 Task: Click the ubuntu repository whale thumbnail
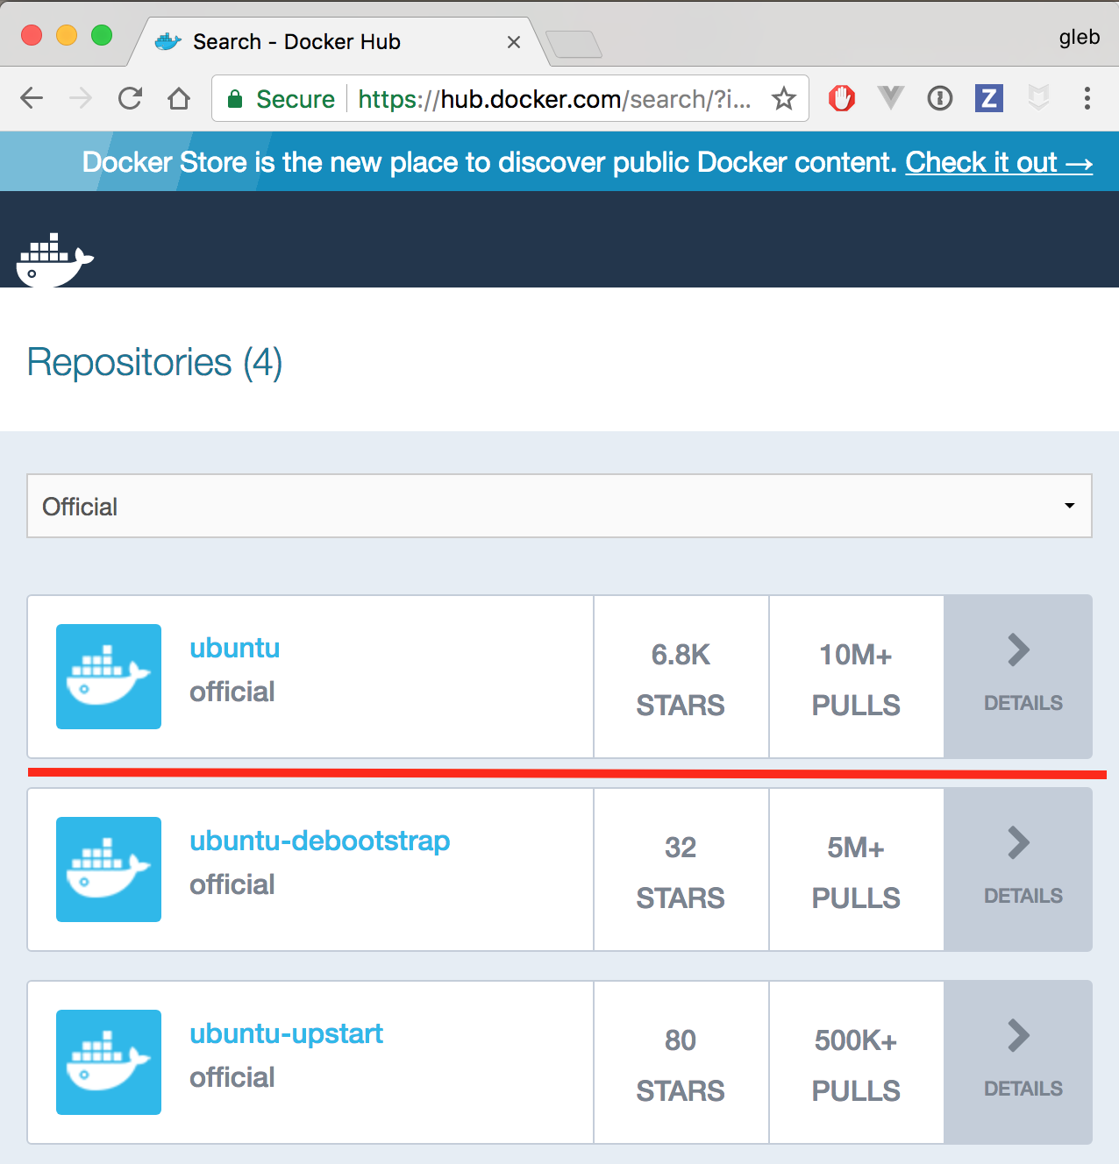point(109,677)
